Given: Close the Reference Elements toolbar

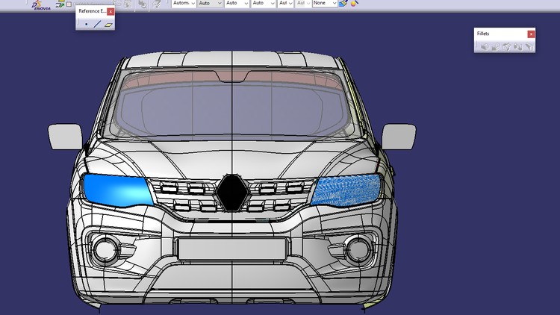Looking at the screenshot, I should (x=111, y=11).
